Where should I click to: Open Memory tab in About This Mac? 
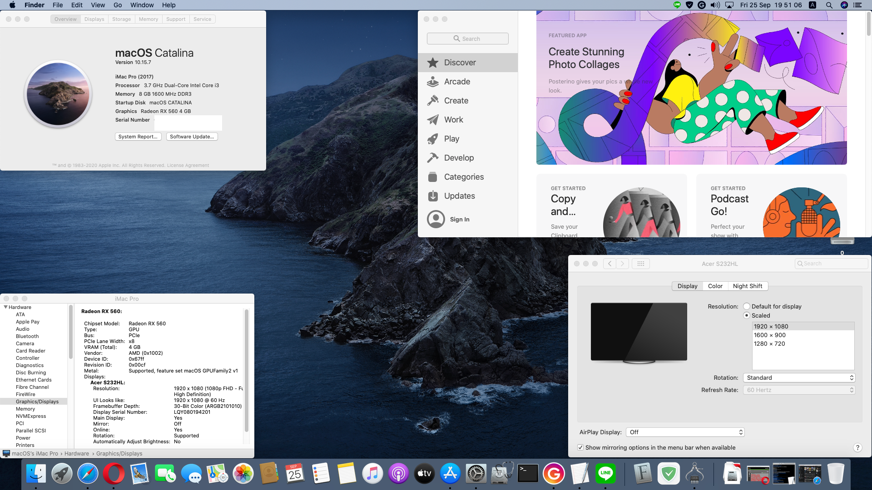point(149,19)
